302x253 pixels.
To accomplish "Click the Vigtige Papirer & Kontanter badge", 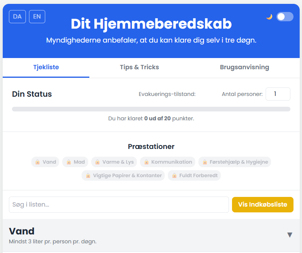I will 123,176.
